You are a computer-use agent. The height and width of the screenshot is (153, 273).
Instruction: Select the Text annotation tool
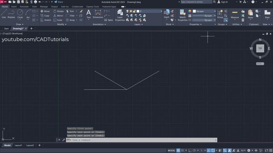coord(89,14)
